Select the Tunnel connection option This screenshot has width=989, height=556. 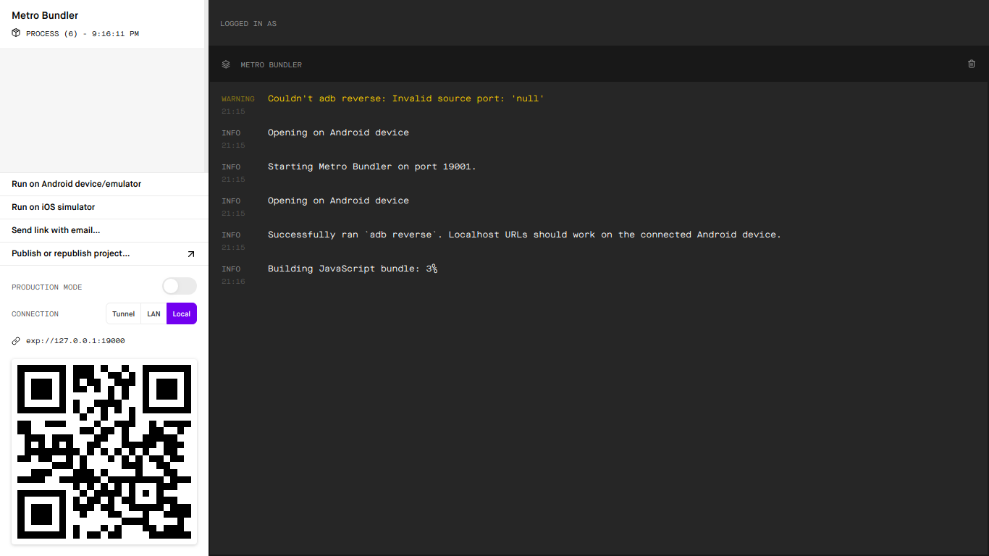pos(123,314)
